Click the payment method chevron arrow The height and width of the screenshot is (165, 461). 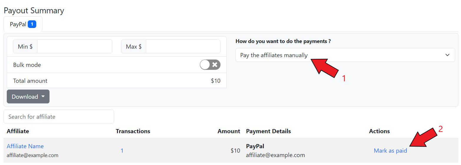click(x=447, y=55)
